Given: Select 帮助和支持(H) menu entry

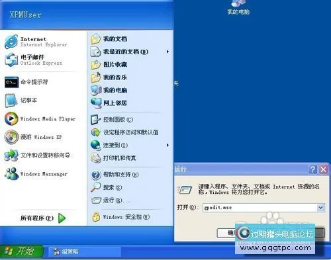Looking at the screenshot, I should [120, 175].
